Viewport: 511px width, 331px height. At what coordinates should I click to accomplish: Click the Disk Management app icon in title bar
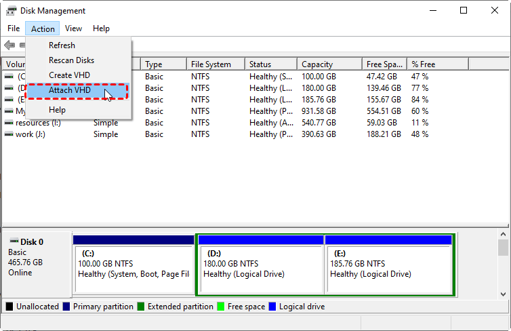click(11, 11)
